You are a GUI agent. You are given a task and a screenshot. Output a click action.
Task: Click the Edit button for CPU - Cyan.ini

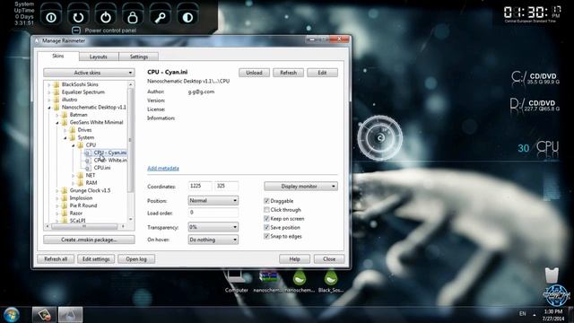coord(322,73)
